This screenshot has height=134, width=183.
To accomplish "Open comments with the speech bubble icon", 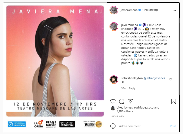I will pos(121,101).
